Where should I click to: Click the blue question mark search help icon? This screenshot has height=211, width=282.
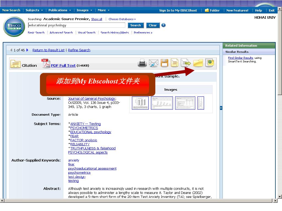[163, 25]
